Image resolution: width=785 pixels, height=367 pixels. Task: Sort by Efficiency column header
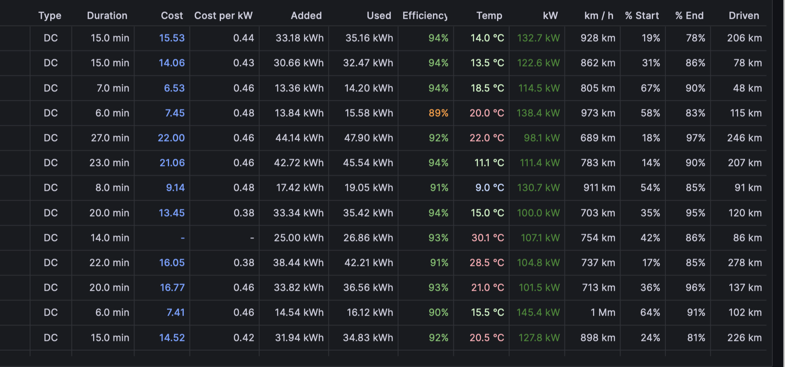tap(425, 15)
